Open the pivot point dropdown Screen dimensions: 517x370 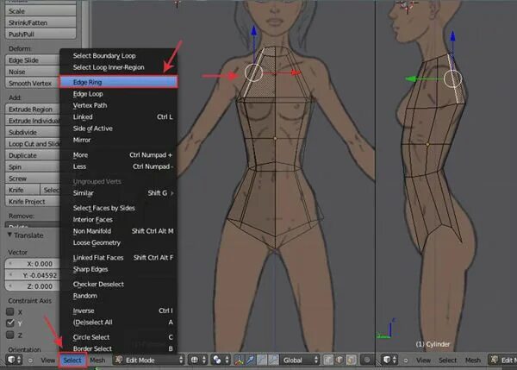(221, 360)
